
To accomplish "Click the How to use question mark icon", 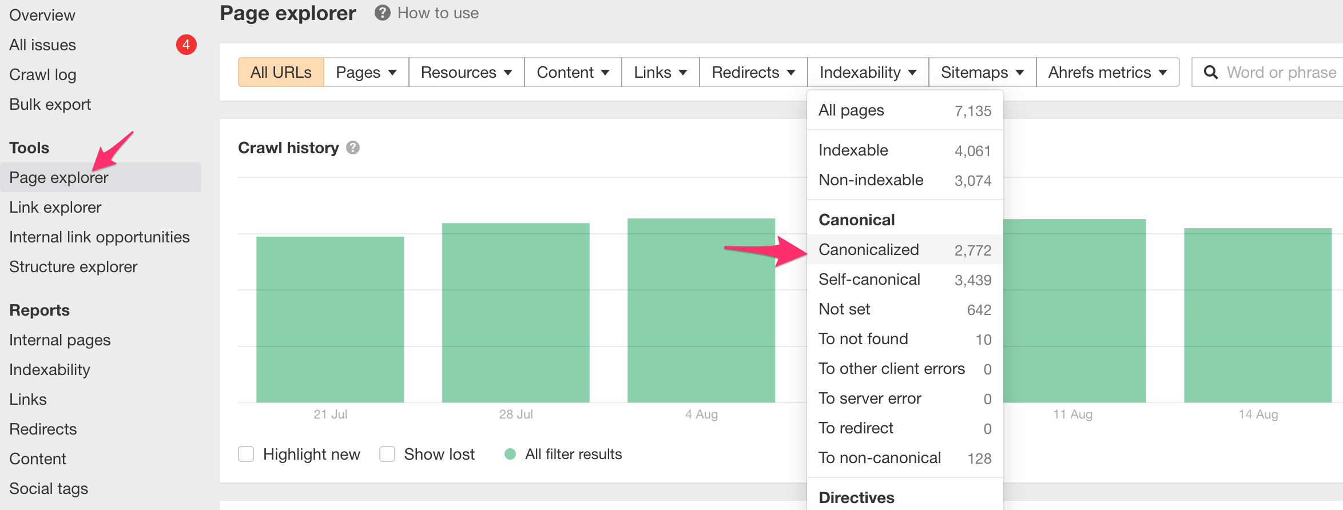I will point(382,13).
